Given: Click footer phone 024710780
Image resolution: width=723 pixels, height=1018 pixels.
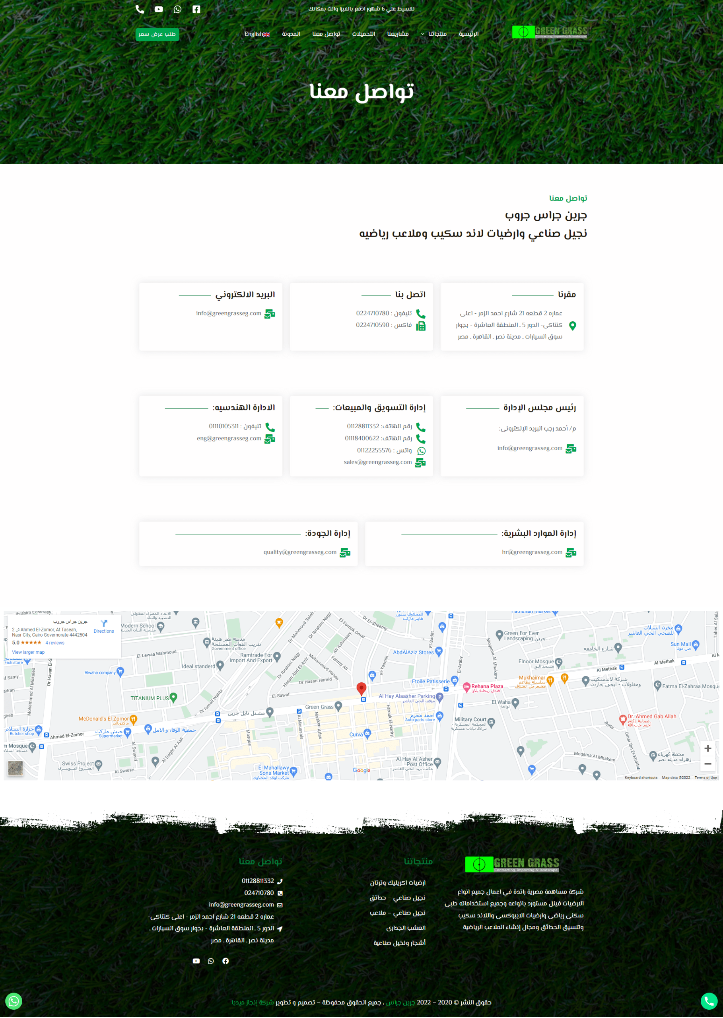Looking at the screenshot, I should point(258,893).
